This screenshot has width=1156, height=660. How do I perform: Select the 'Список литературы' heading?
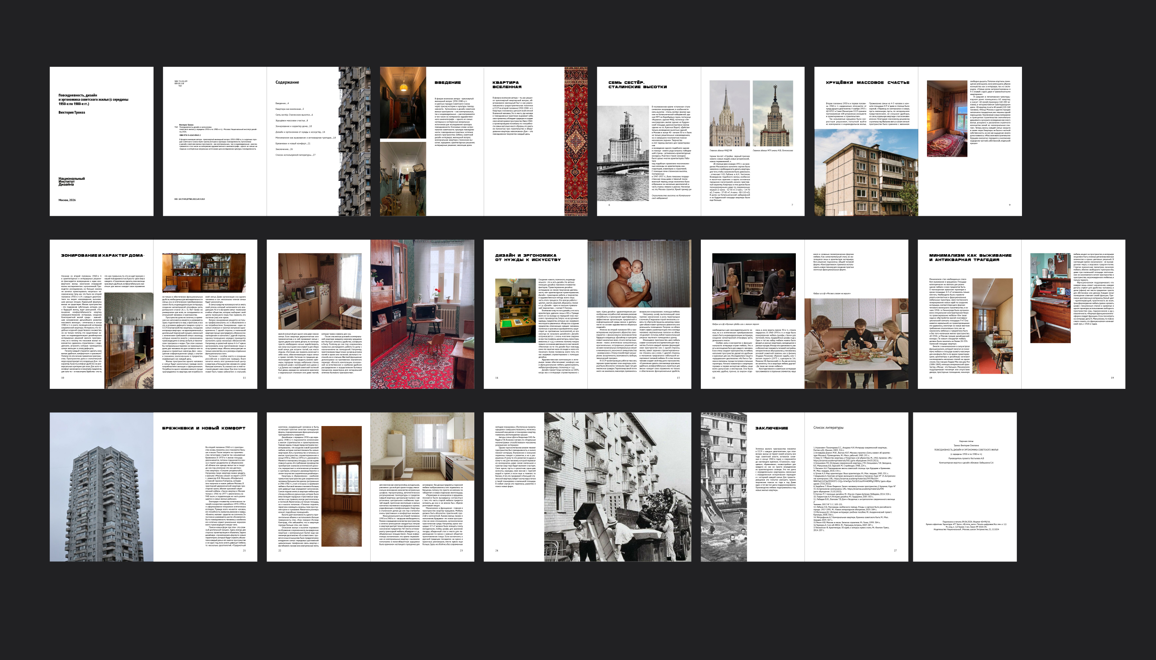click(828, 427)
